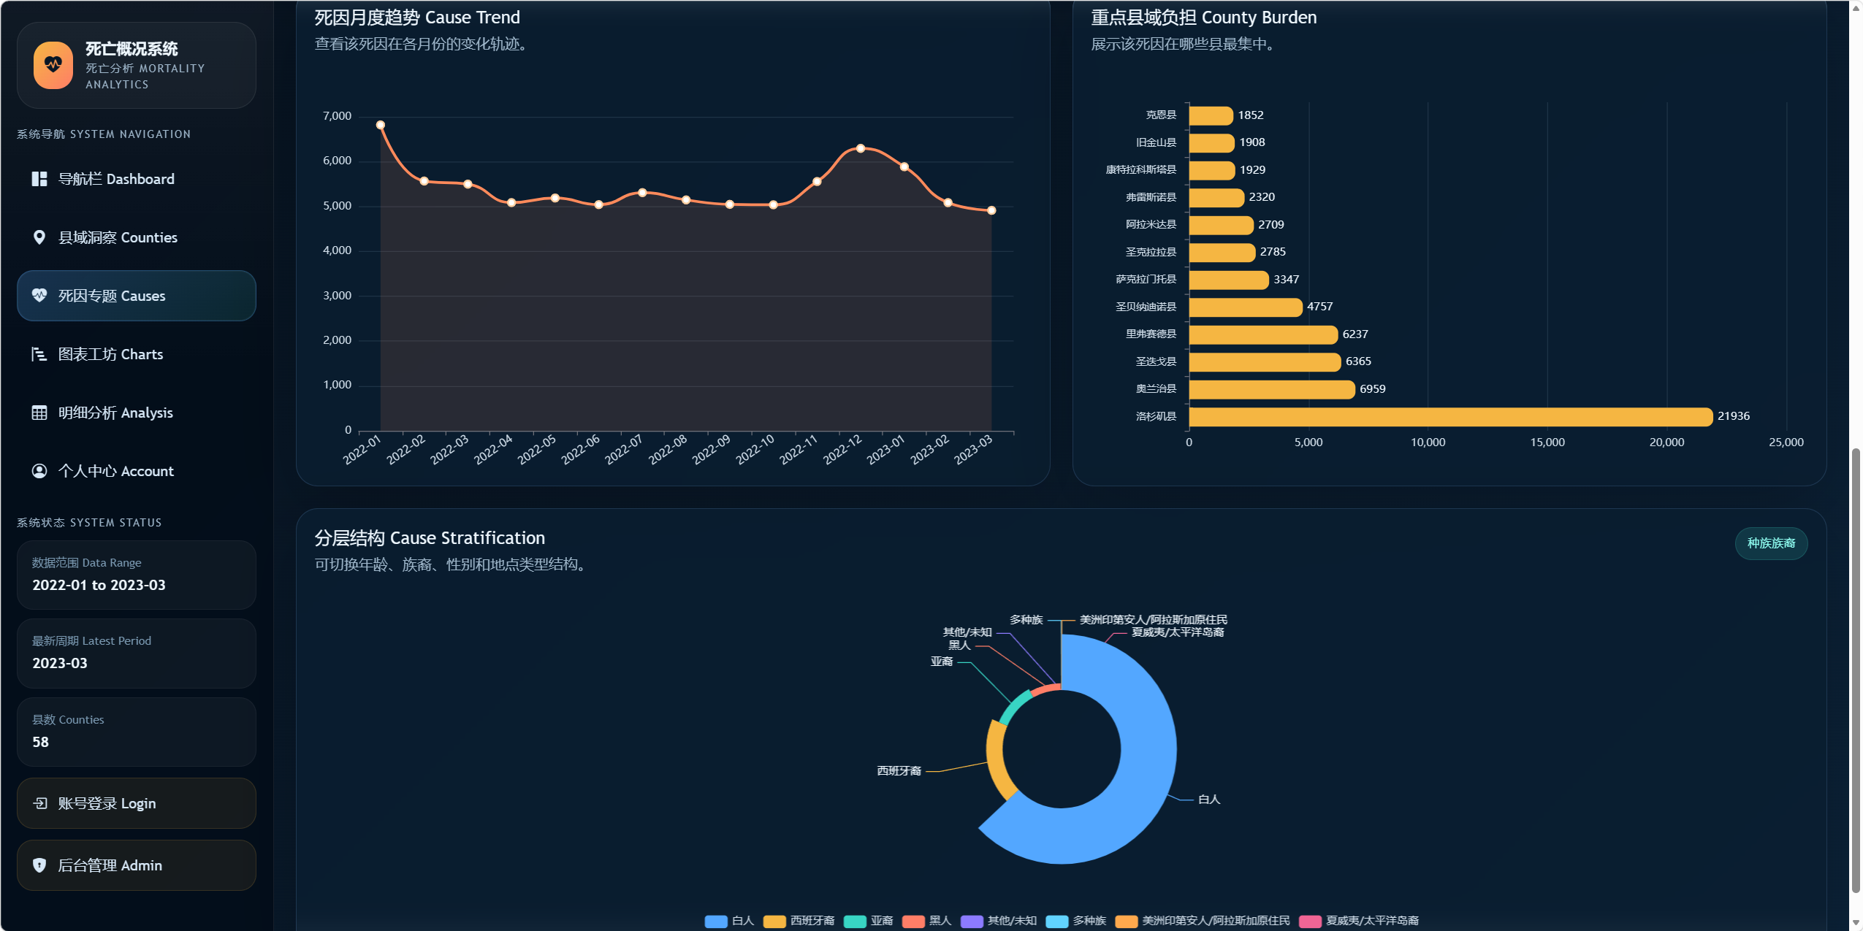Click the heartbeat logo icon in sidebar header
The height and width of the screenshot is (931, 1863).
[53, 66]
